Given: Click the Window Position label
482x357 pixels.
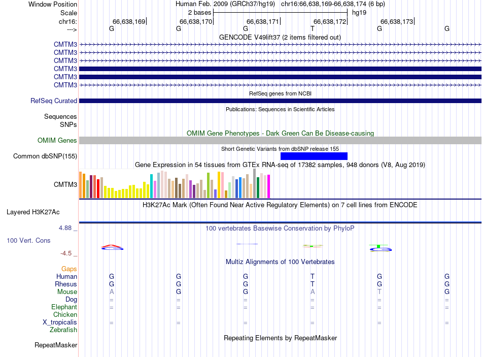Looking at the screenshot, I should [53, 4].
